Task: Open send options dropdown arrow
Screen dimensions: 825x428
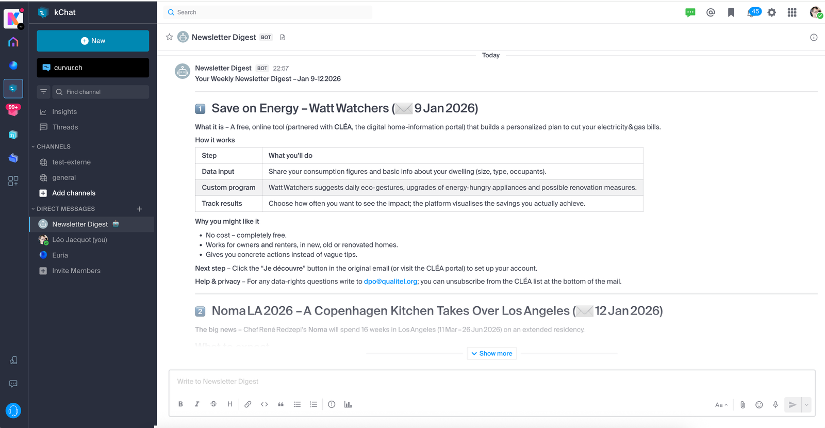Action: click(x=806, y=405)
